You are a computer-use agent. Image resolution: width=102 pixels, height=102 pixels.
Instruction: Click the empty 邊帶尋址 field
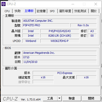tap(43, 82)
